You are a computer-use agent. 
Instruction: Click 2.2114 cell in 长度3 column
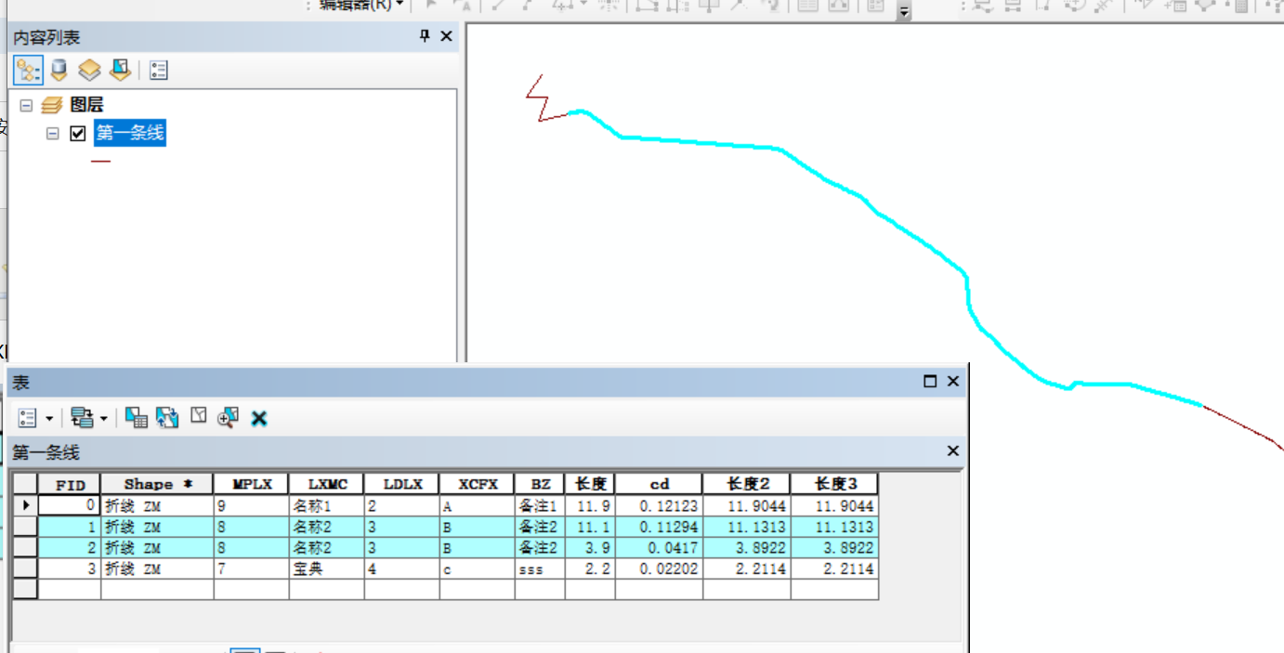[x=834, y=568]
